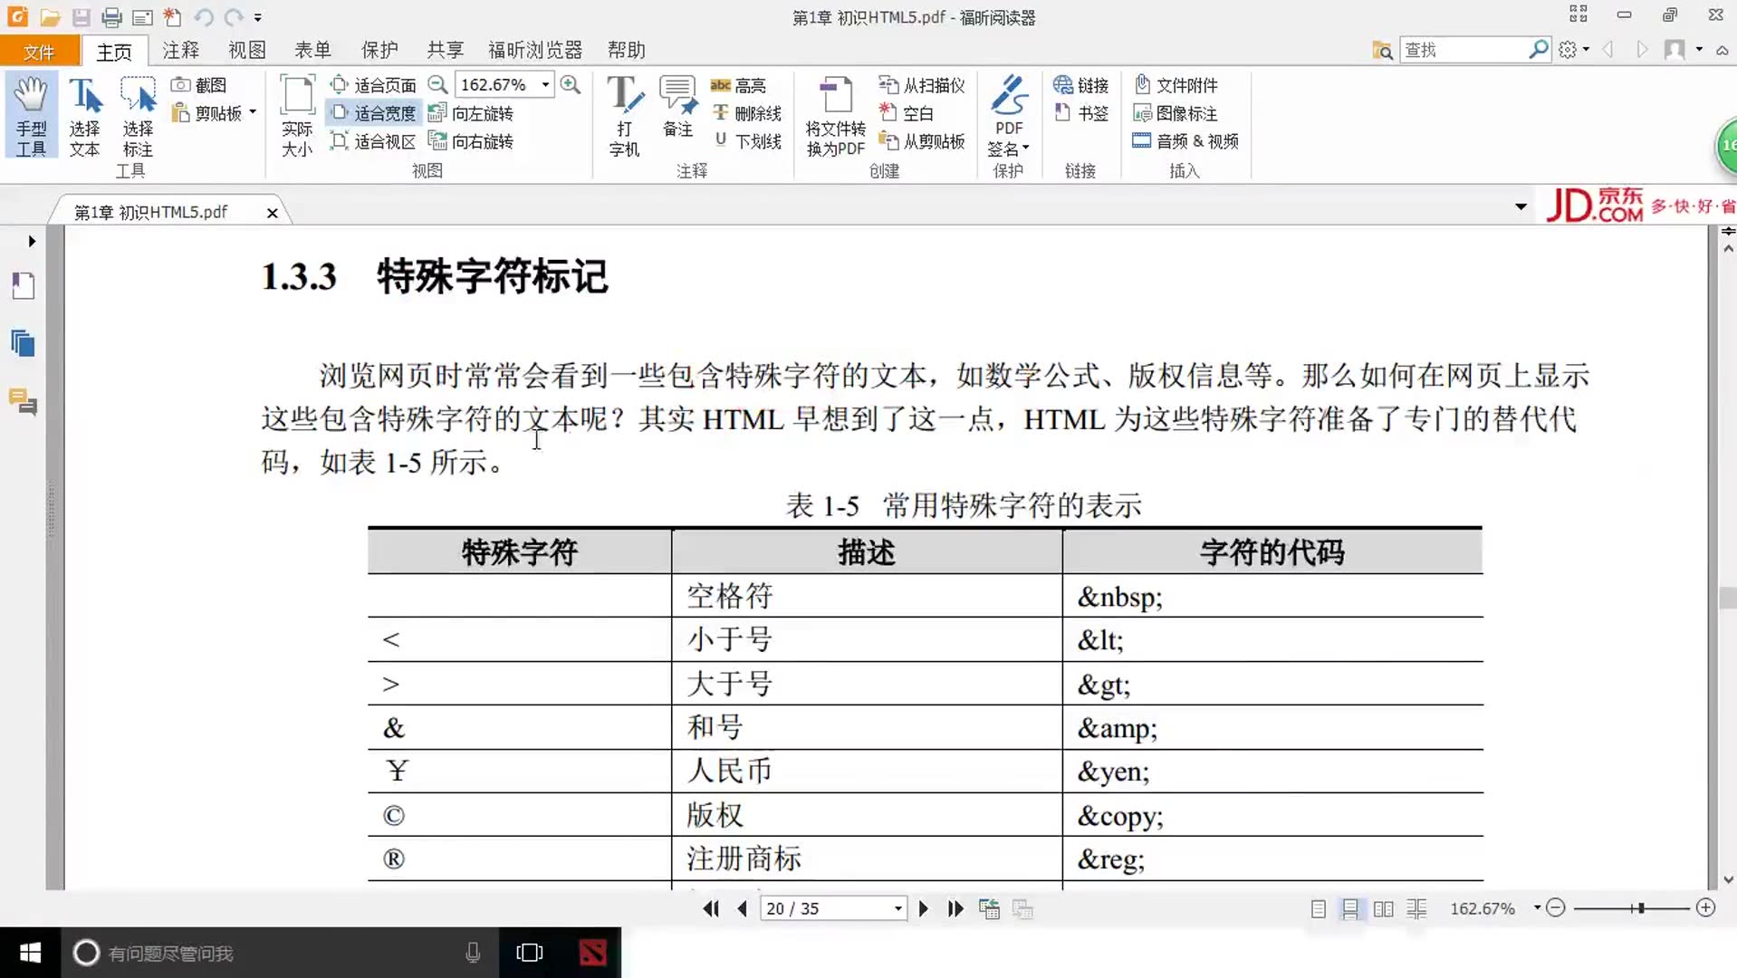This screenshot has height=978, width=1737.
Task: Open the ribbon zoom percentage dropdown
Action: pyautogui.click(x=545, y=84)
